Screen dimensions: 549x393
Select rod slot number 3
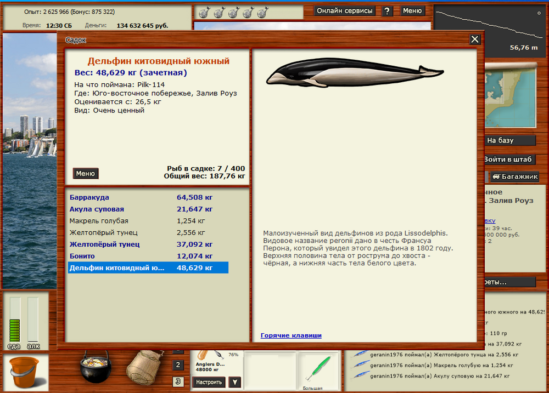[178, 381]
